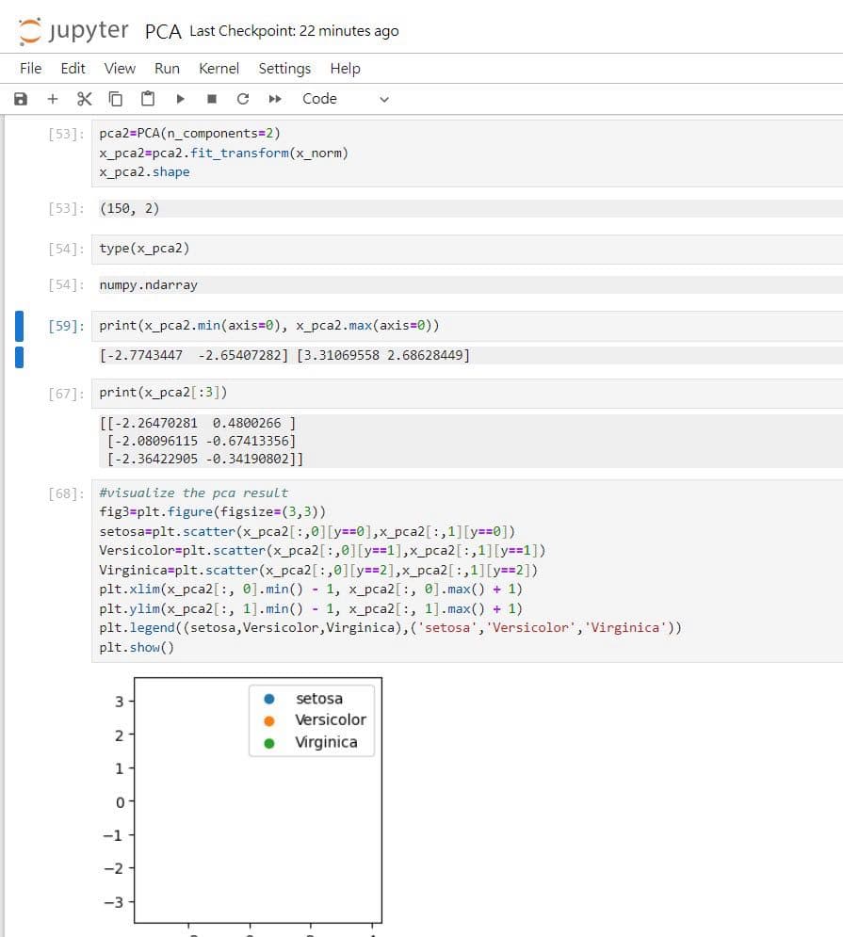Click the Save notebook icon
The image size is (843, 937).
pyautogui.click(x=20, y=99)
